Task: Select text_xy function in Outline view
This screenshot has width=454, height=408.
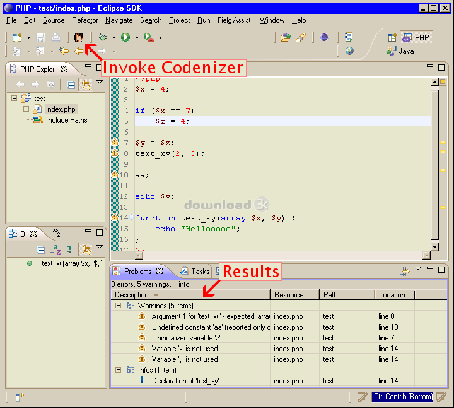Action: tap(72, 263)
